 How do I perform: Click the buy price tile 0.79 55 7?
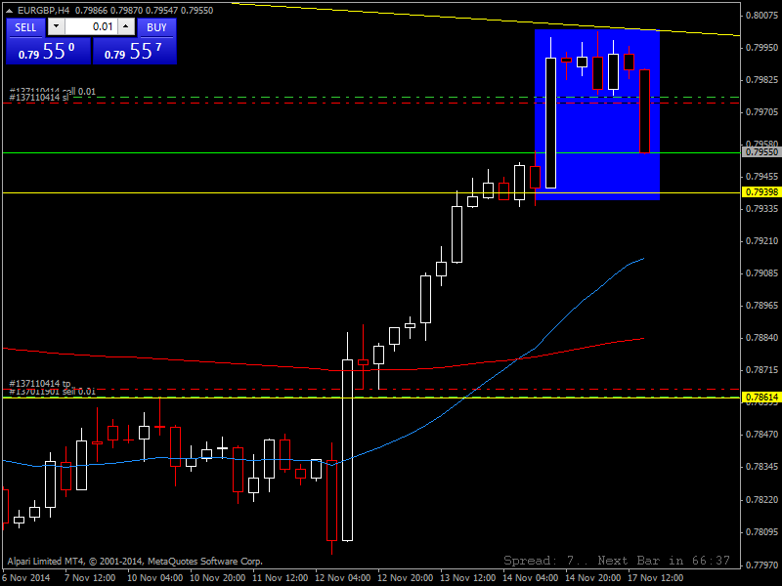[135, 52]
